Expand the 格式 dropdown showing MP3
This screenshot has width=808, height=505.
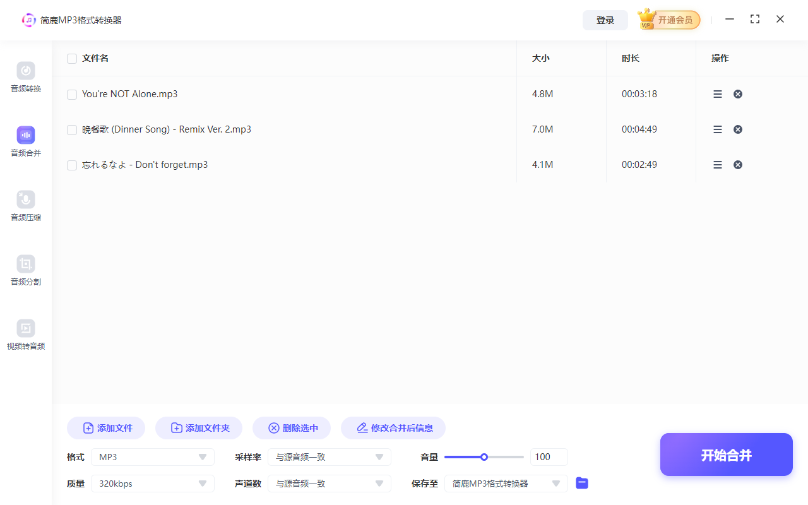point(153,457)
